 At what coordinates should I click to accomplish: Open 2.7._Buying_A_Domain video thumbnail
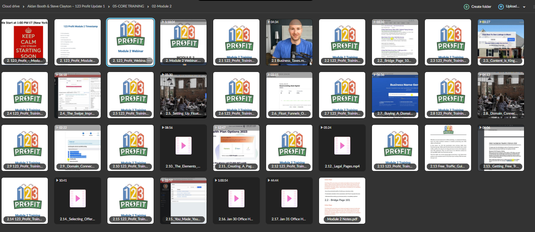pos(395,95)
